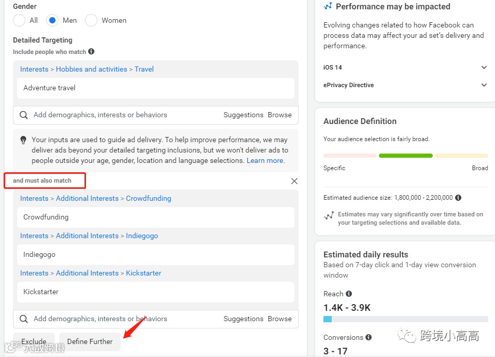Image resolution: width=495 pixels, height=357 pixels.
Task: Click the info icon next to Conversions
Action: tap(369, 337)
